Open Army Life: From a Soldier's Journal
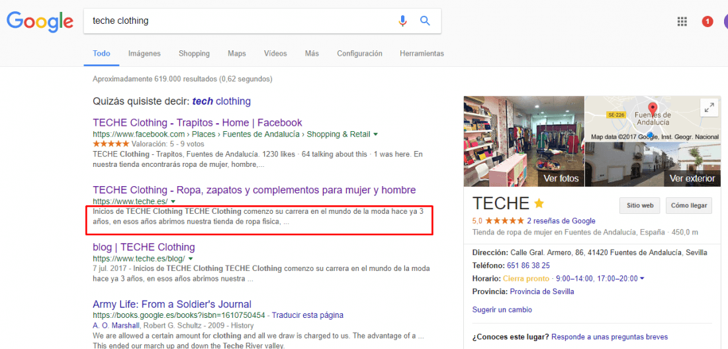 coord(172,305)
